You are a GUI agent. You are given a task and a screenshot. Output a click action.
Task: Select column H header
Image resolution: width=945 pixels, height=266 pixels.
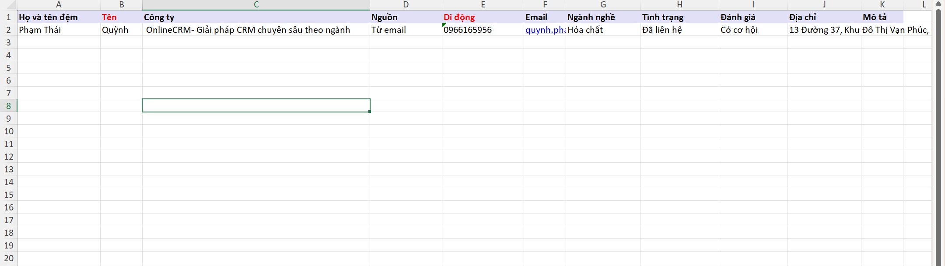pos(679,4)
